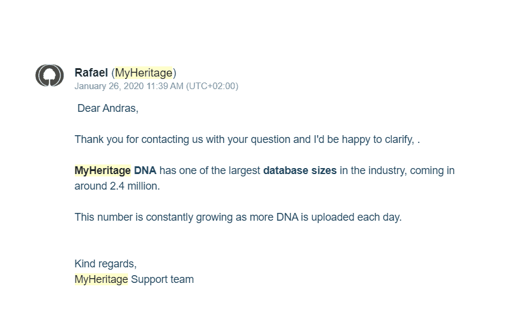
Task: Click the UTC+02:00 timezone text
Action: point(212,86)
